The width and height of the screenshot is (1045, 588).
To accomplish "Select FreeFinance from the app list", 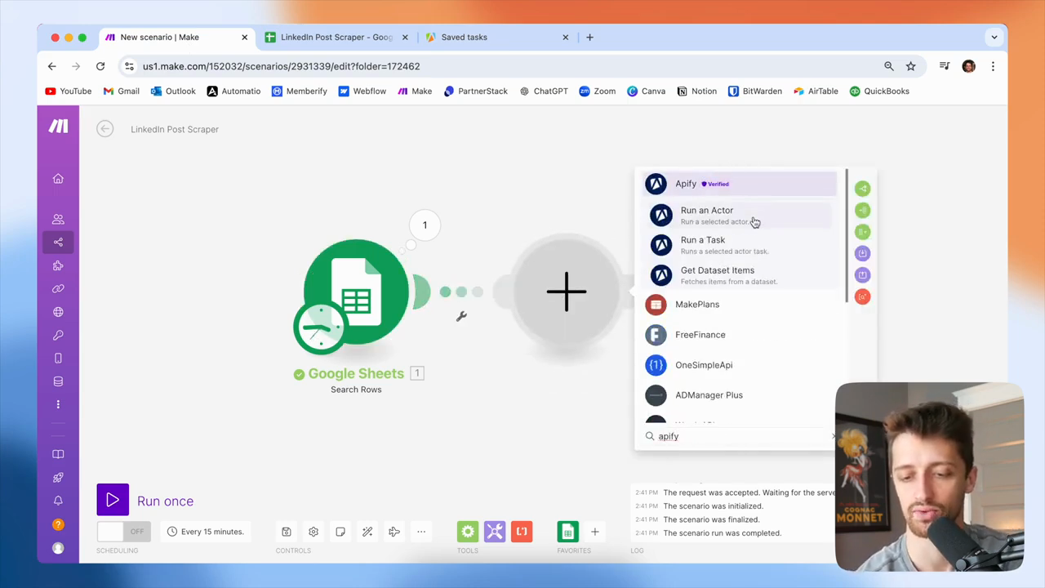I will [740, 335].
